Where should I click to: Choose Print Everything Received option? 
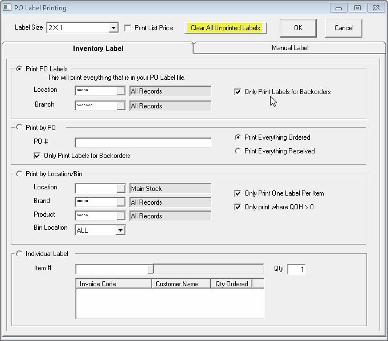coord(238,151)
